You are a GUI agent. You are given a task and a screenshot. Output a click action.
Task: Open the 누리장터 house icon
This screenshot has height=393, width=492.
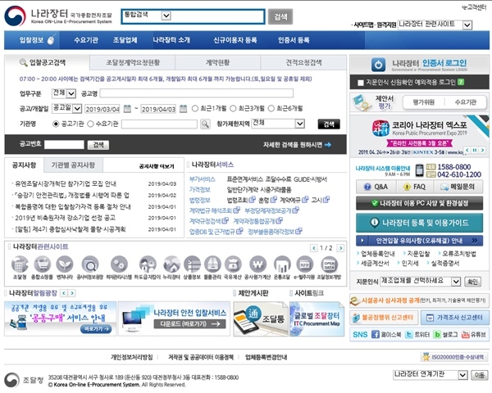point(171,264)
